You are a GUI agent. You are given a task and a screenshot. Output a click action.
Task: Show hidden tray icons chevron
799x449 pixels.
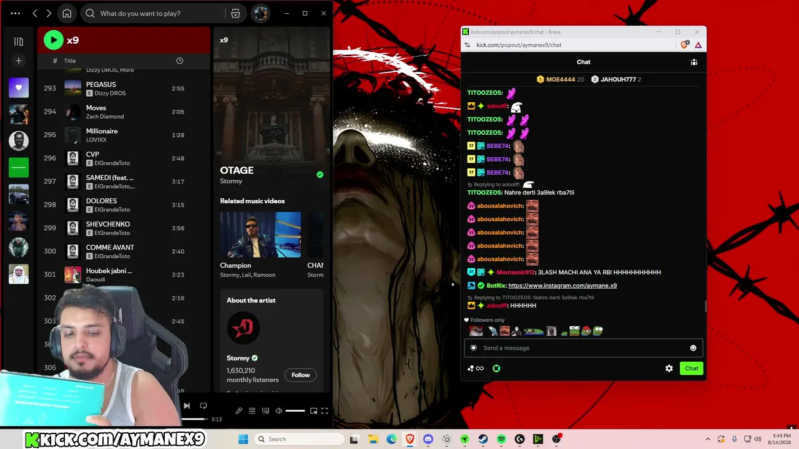click(707, 439)
